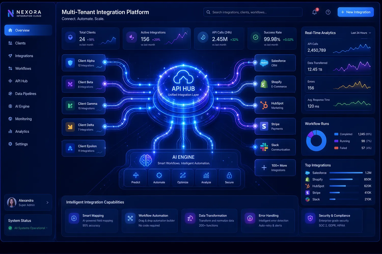Click the Smart Mapping icon
The height and width of the screenshot is (254, 382).
74,218
